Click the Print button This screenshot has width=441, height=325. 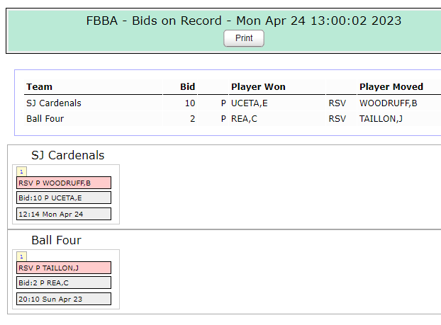click(244, 38)
